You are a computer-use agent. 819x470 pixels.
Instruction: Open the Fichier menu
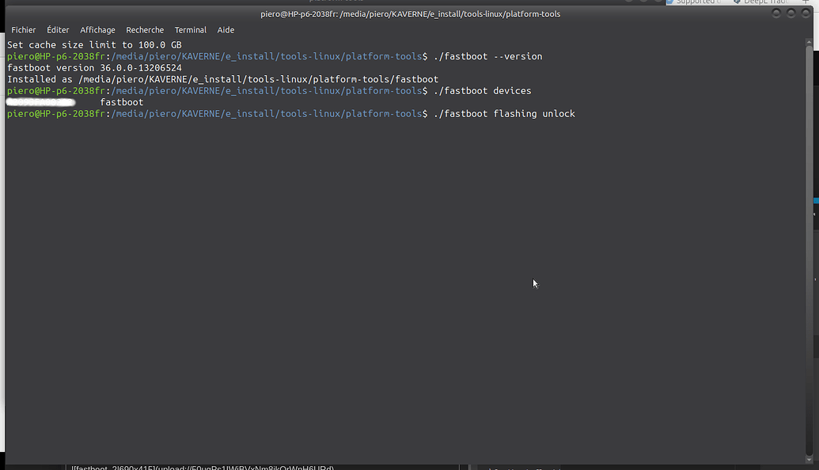[x=23, y=30]
